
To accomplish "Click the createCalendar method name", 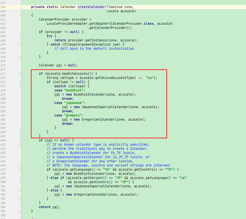I will click(91, 7).
